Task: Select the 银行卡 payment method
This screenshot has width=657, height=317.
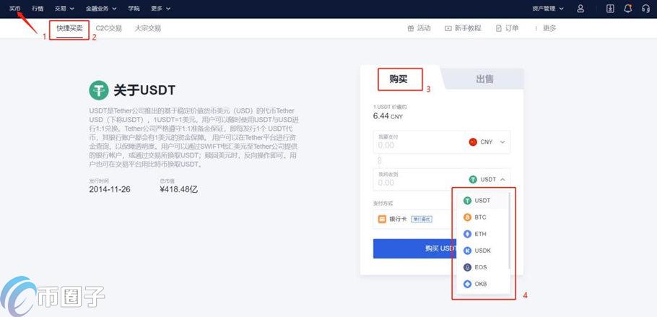Action: pos(399,219)
